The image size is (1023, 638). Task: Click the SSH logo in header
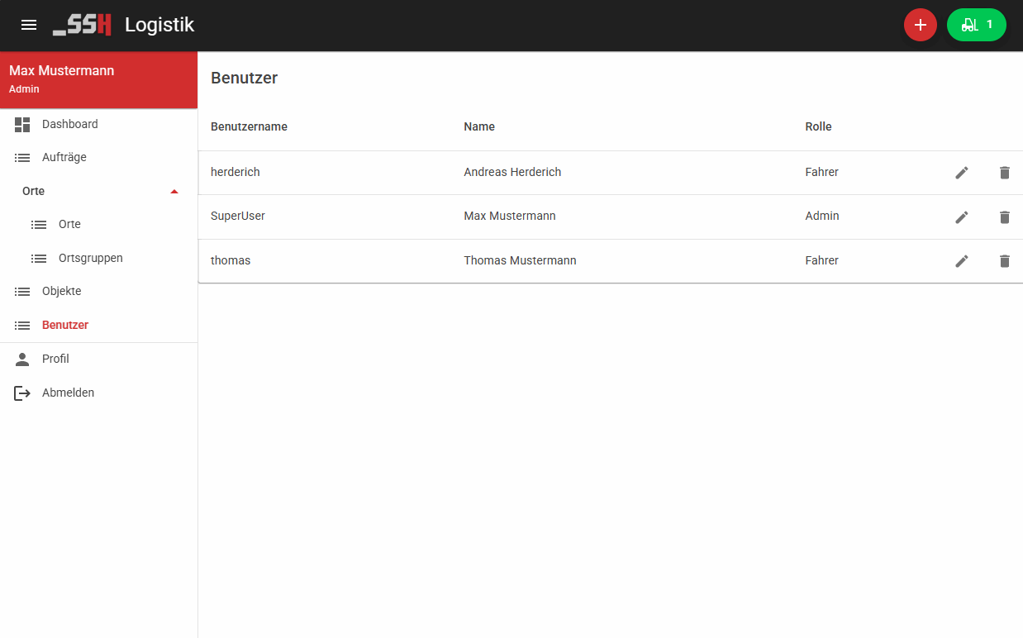(x=82, y=25)
